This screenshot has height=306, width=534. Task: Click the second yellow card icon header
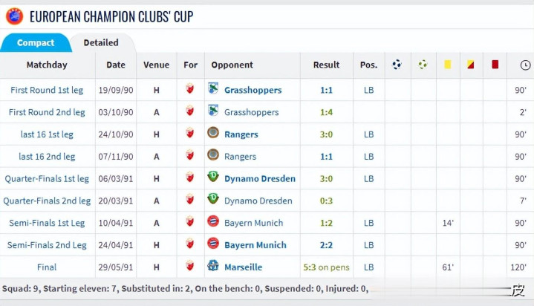[x=471, y=65]
